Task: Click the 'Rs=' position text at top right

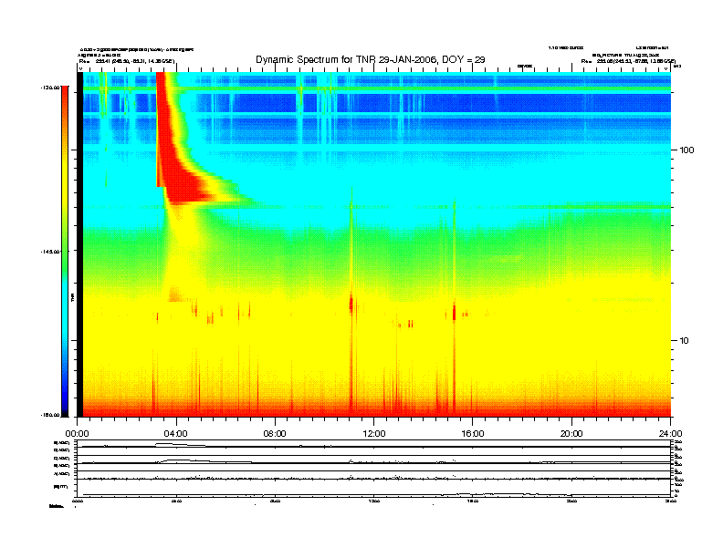Action: click(x=628, y=60)
